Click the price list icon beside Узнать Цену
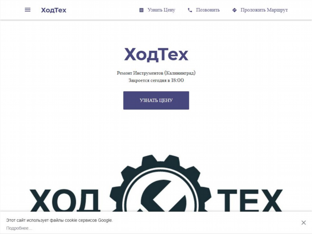The image size is (312, 234). coord(141,10)
